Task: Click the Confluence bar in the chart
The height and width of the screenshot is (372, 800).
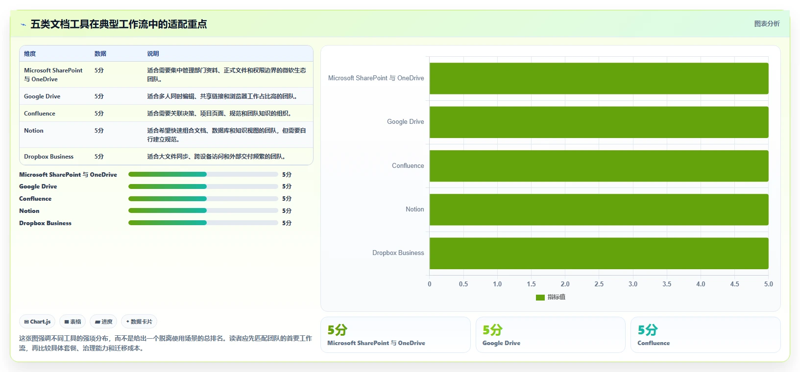Action: [x=599, y=166]
